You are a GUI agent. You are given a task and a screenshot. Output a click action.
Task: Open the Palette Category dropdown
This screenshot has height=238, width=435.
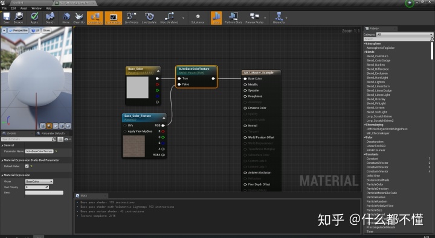404,34
